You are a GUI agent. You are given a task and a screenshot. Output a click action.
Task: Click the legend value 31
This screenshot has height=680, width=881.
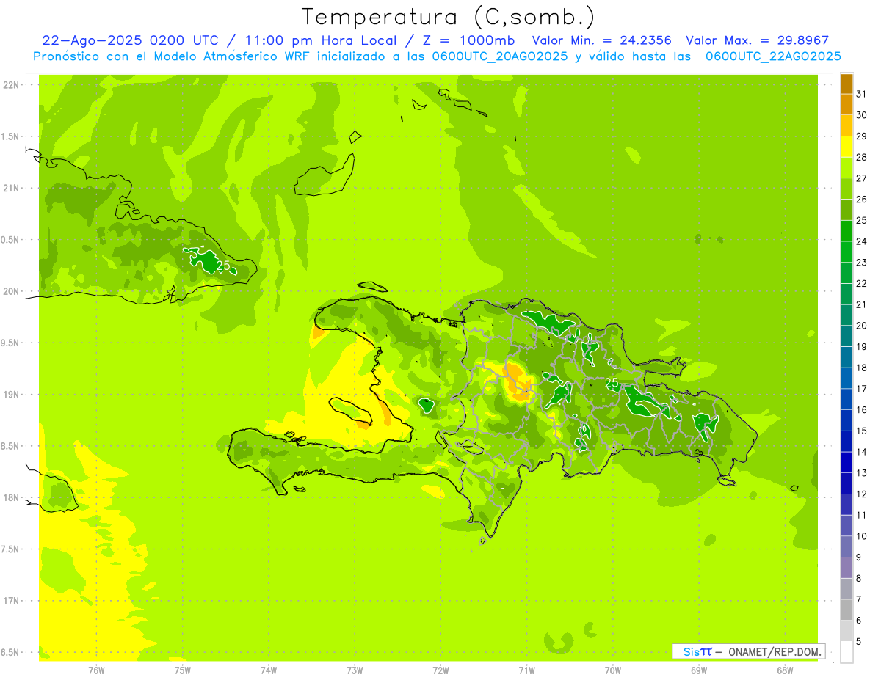tap(862, 94)
